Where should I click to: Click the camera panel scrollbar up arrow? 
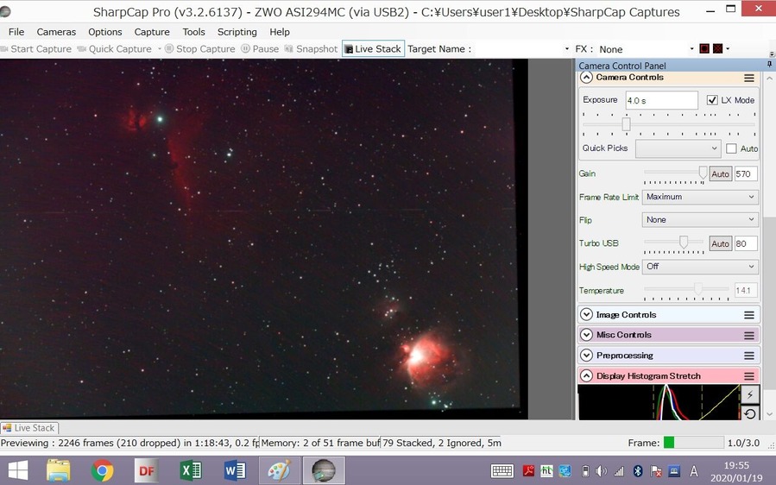pyautogui.click(x=769, y=79)
